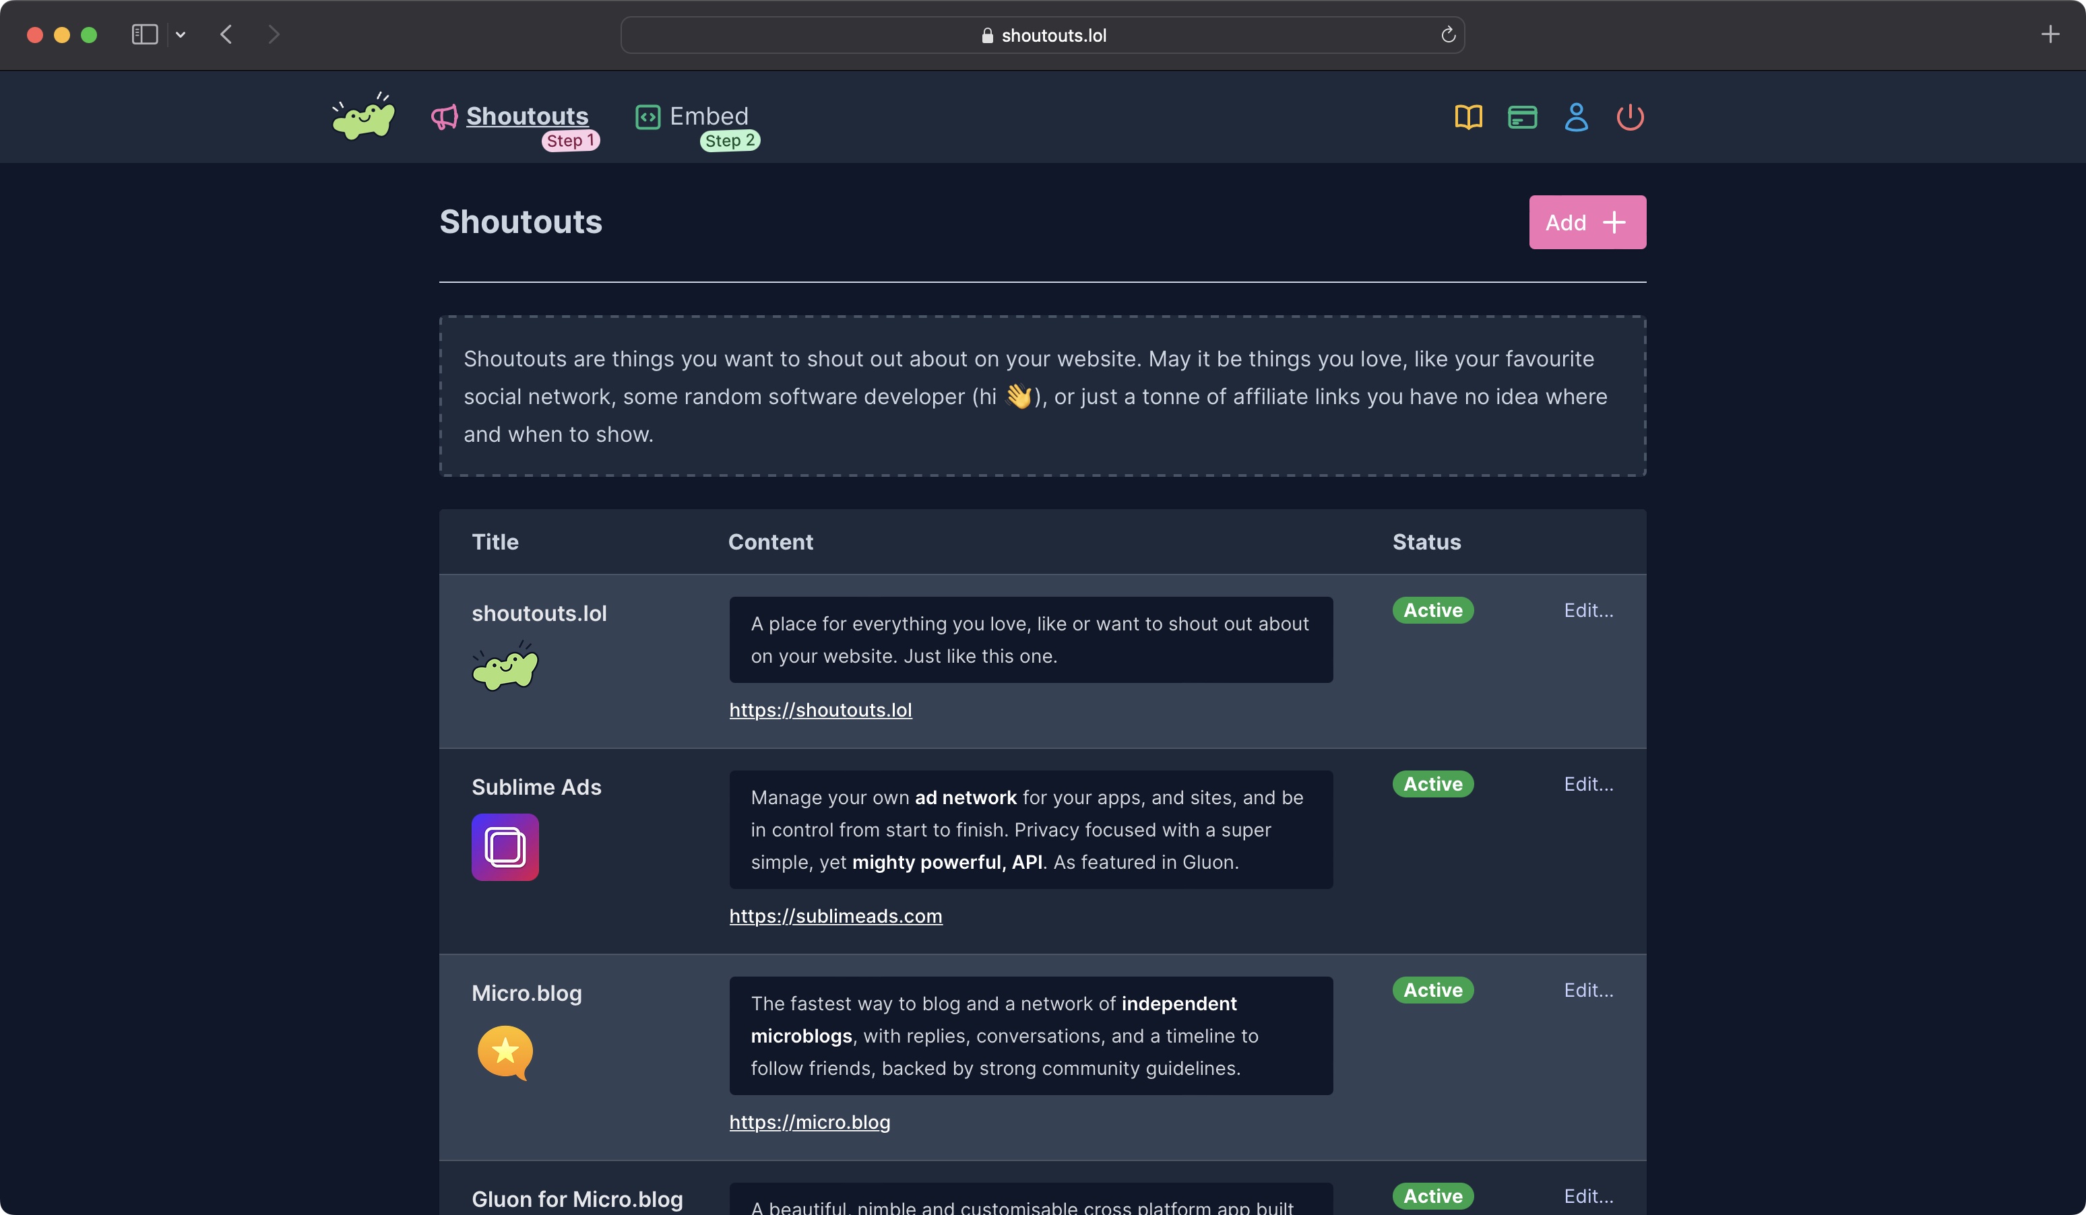Edit the Micro.blog shoutout
The image size is (2086, 1215).
pyautogui.click(x=1589, y=990)
